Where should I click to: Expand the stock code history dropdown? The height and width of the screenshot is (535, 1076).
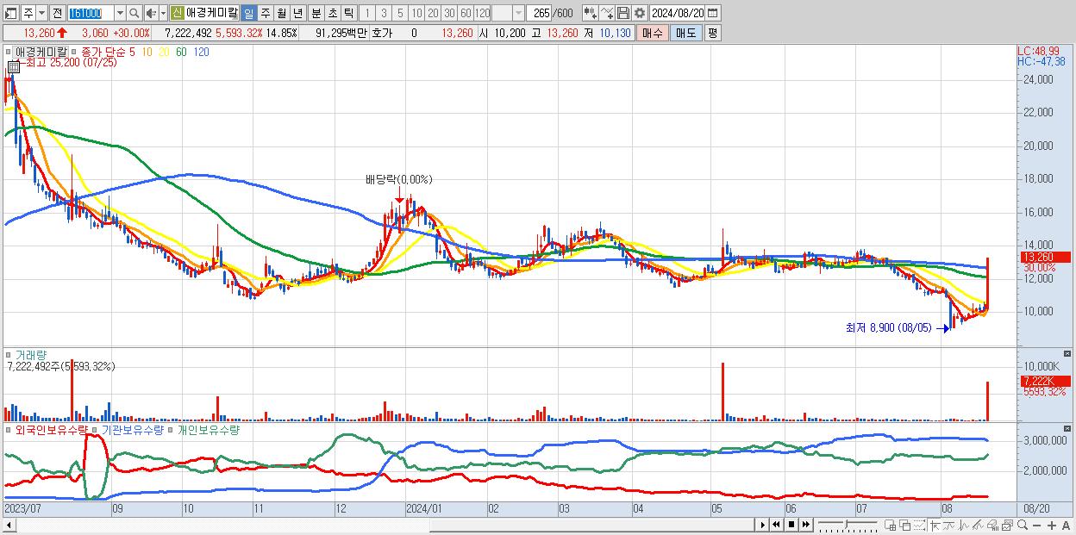[120, 13]
